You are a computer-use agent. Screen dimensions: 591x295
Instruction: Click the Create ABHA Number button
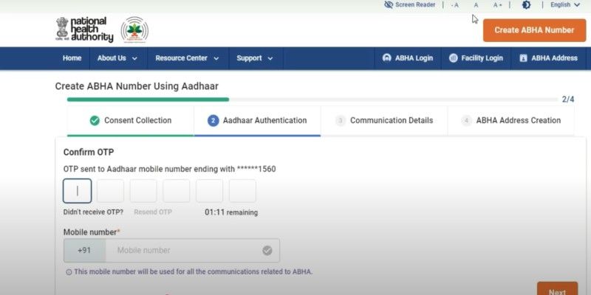point(534,30)
